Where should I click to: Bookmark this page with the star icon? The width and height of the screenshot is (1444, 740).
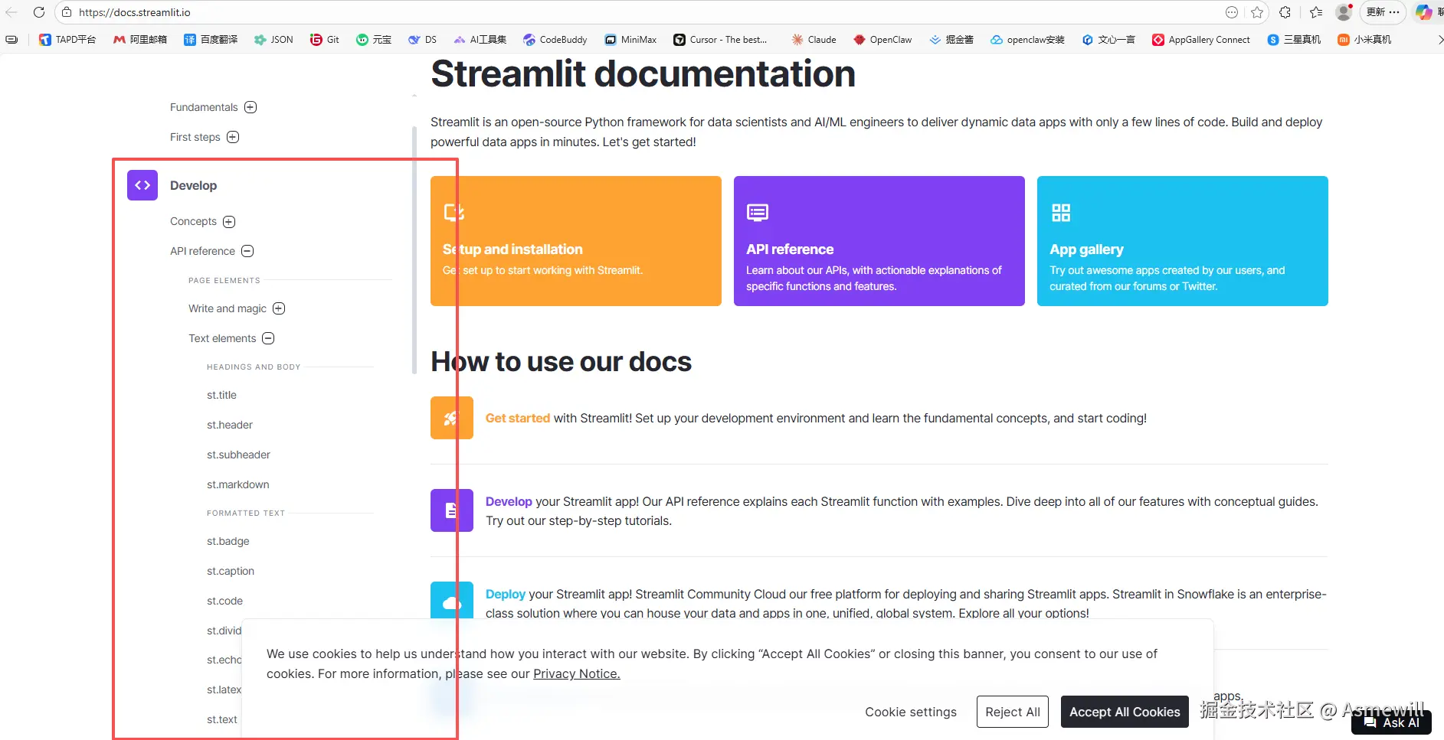[x=1257, y=12]
